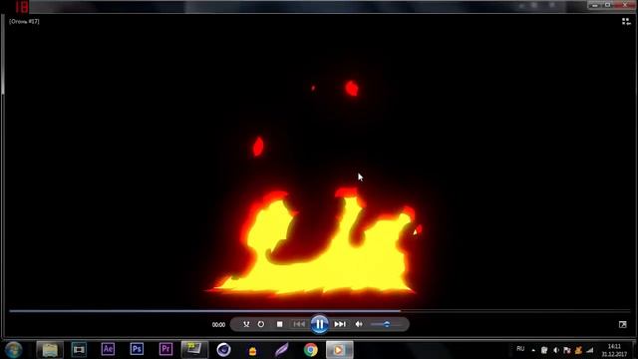638x359 pixels.
Task: Adjust the player volume slider
Action: pos(386,324)
